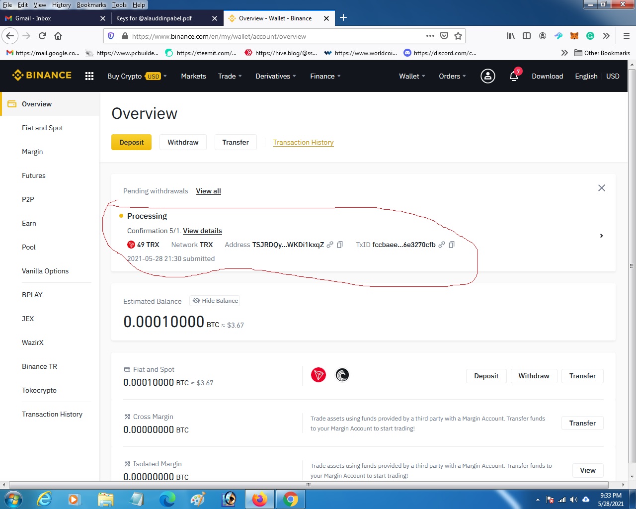The height and width of the screenshot is (509, 636).
Task: Open the TxID explorer link icon
Action: [x=442, y=245]
